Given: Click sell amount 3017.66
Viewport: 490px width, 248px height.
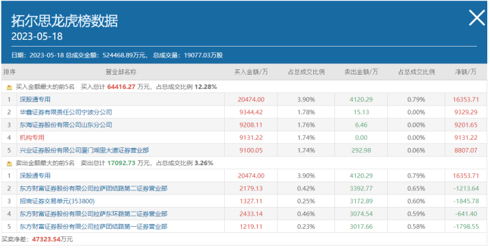Looking at the screenshot, I should [x=361, y=227].
